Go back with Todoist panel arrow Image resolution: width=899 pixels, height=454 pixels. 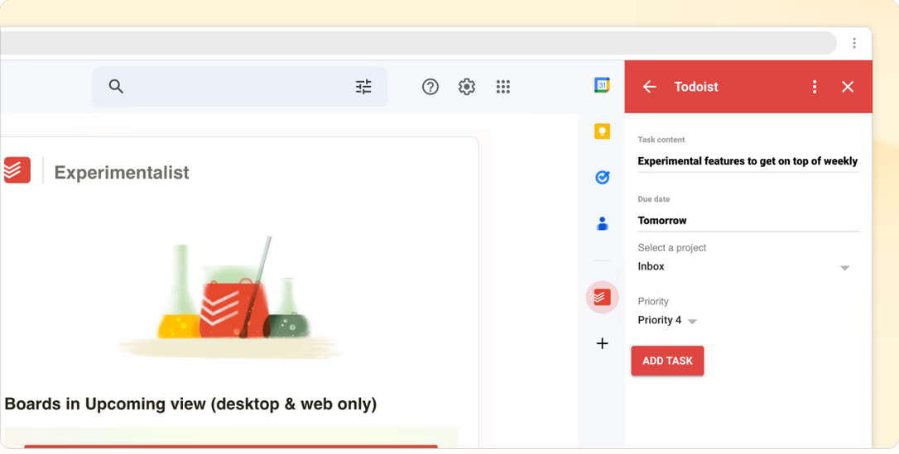[x=649, y=87]
